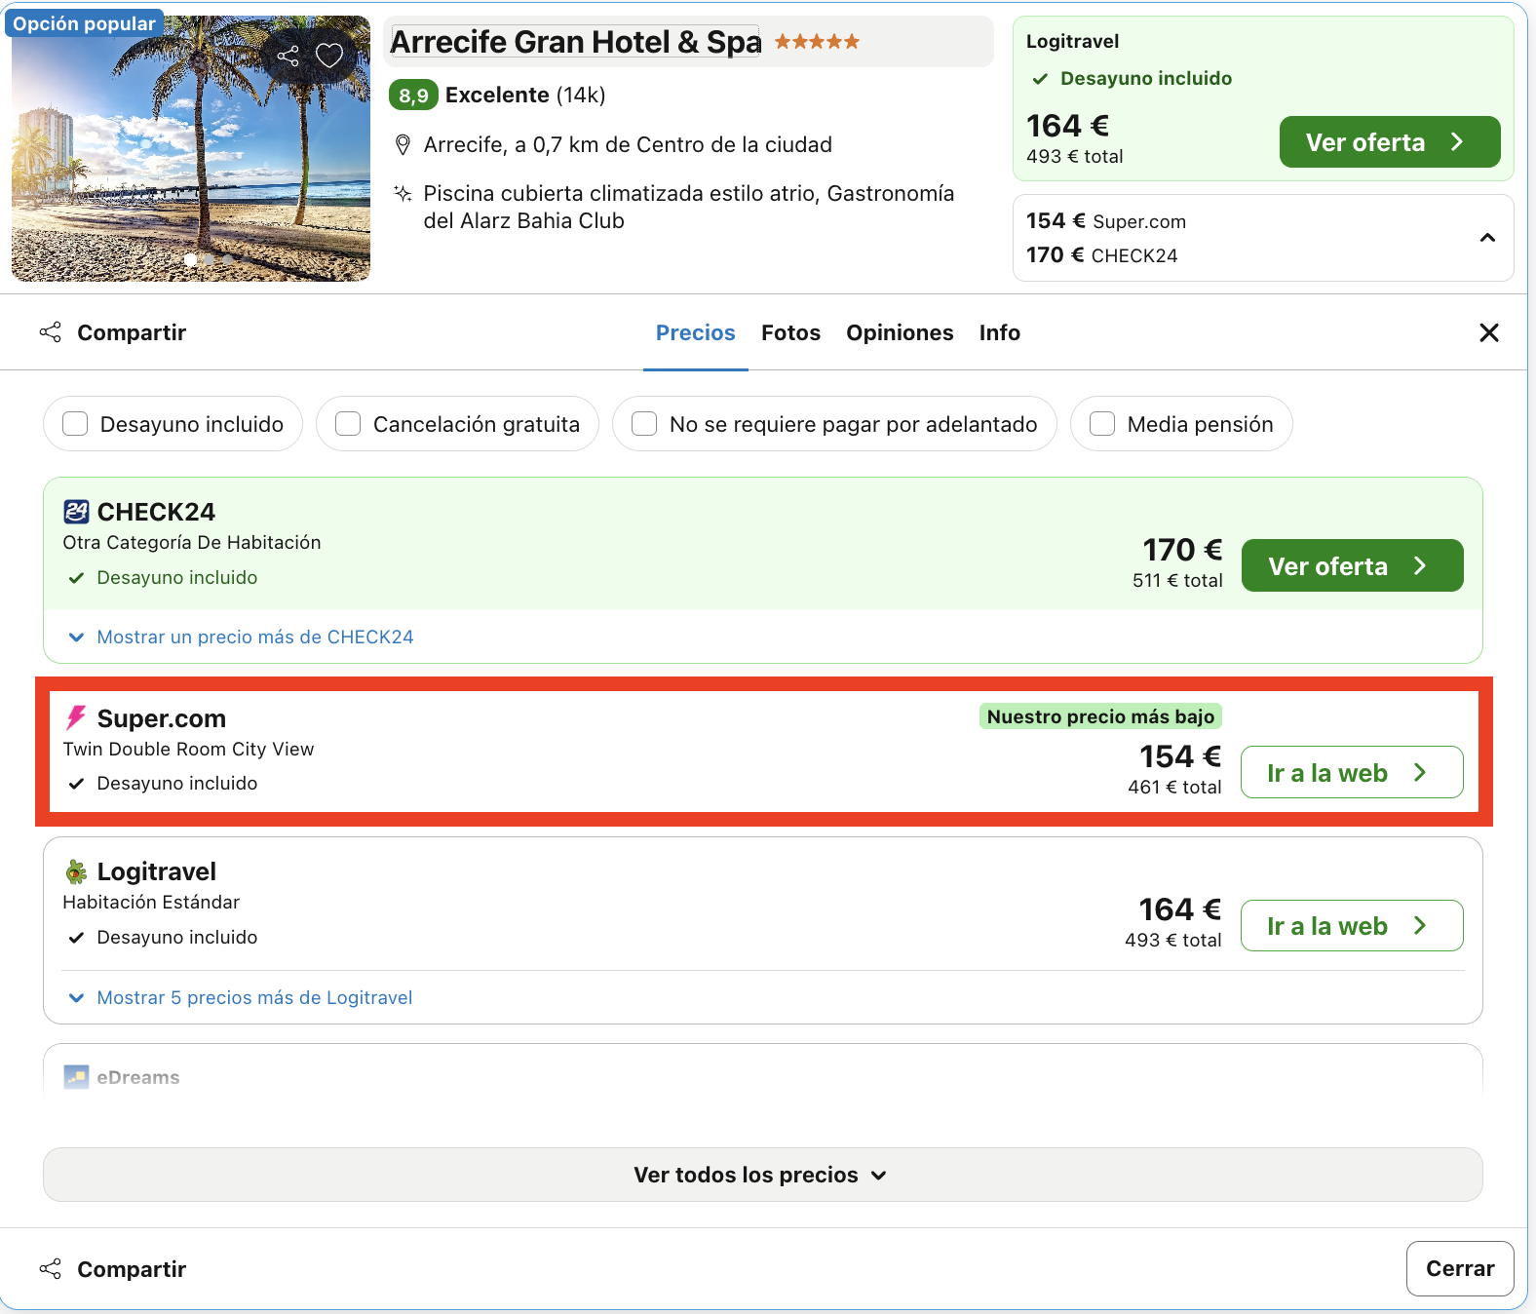Select the Info tab

(x=1000, y=332)
